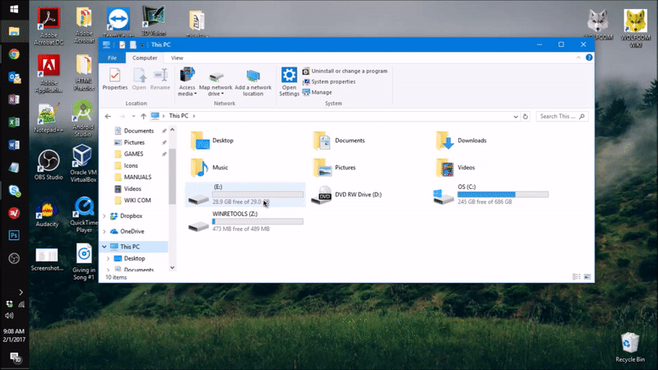Open the File menu tab
Image resolution: width=658 pixels, height=370 pixels.
[112, 58]
